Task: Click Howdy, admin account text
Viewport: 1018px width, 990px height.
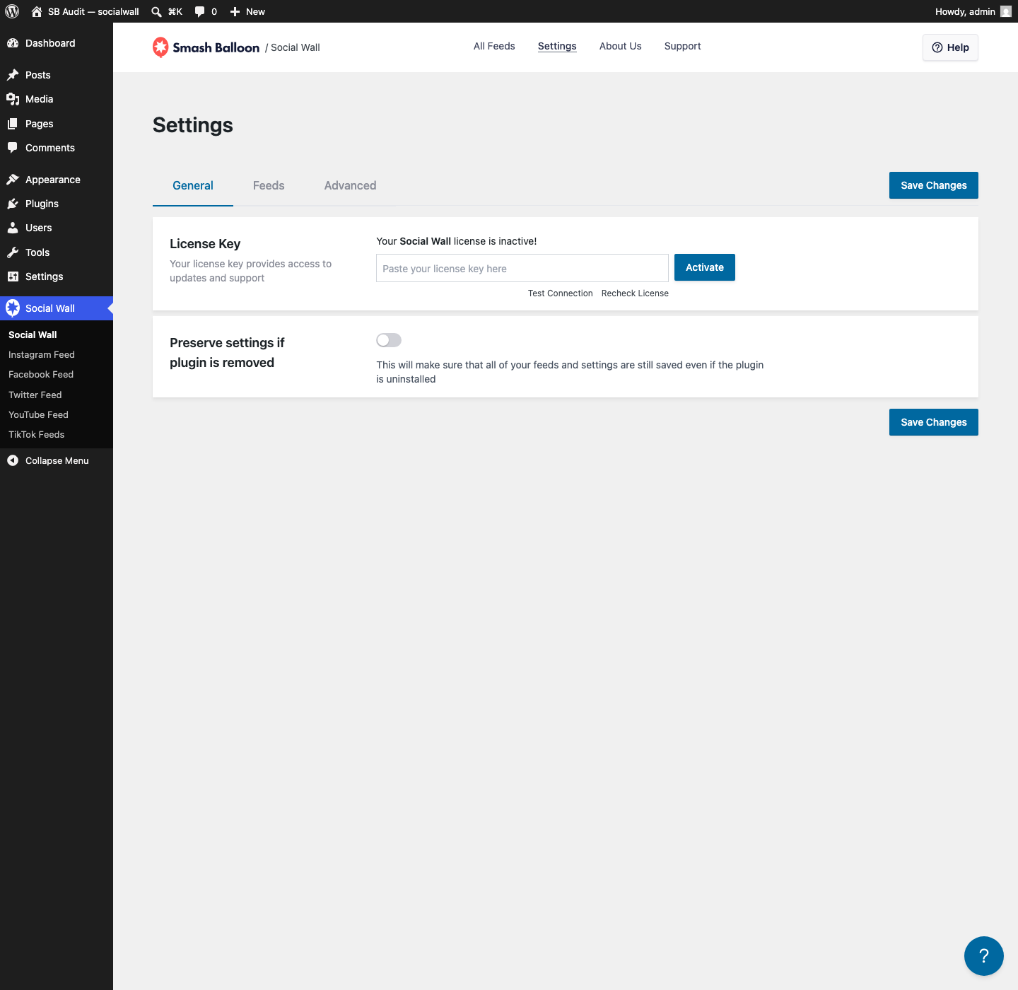Action: [x=965, y=11]
